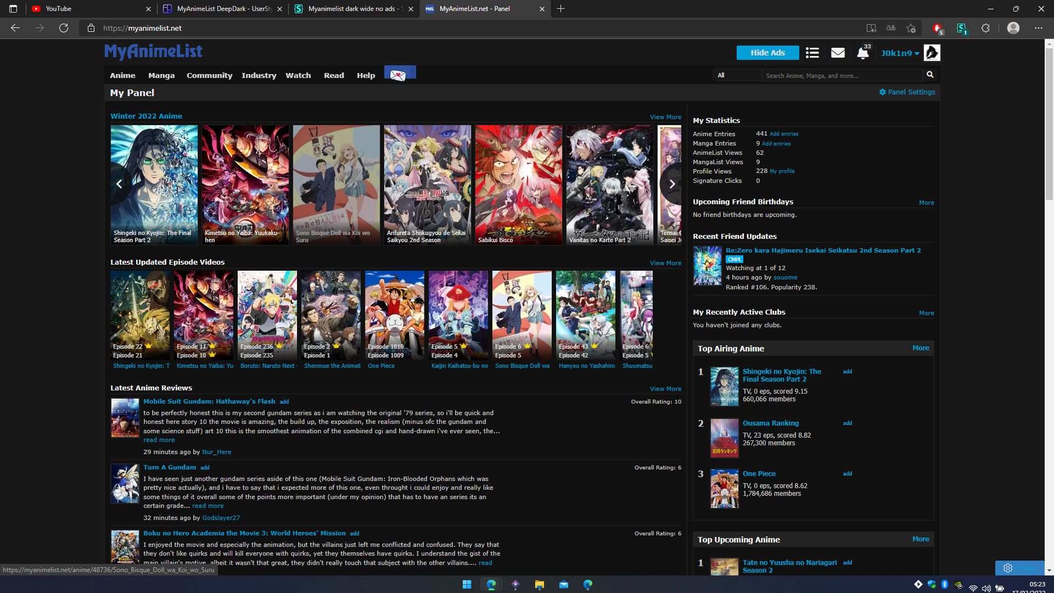Click View More for Latest Anime Reviews
The width and height of the screenshot is (1054, 593).
(x=665, y=389)
